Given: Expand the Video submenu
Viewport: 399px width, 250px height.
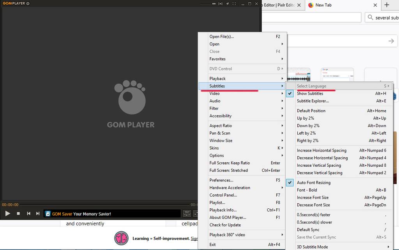Looking at the screenshot, I should pyautogui.click(x=242, y=93).
